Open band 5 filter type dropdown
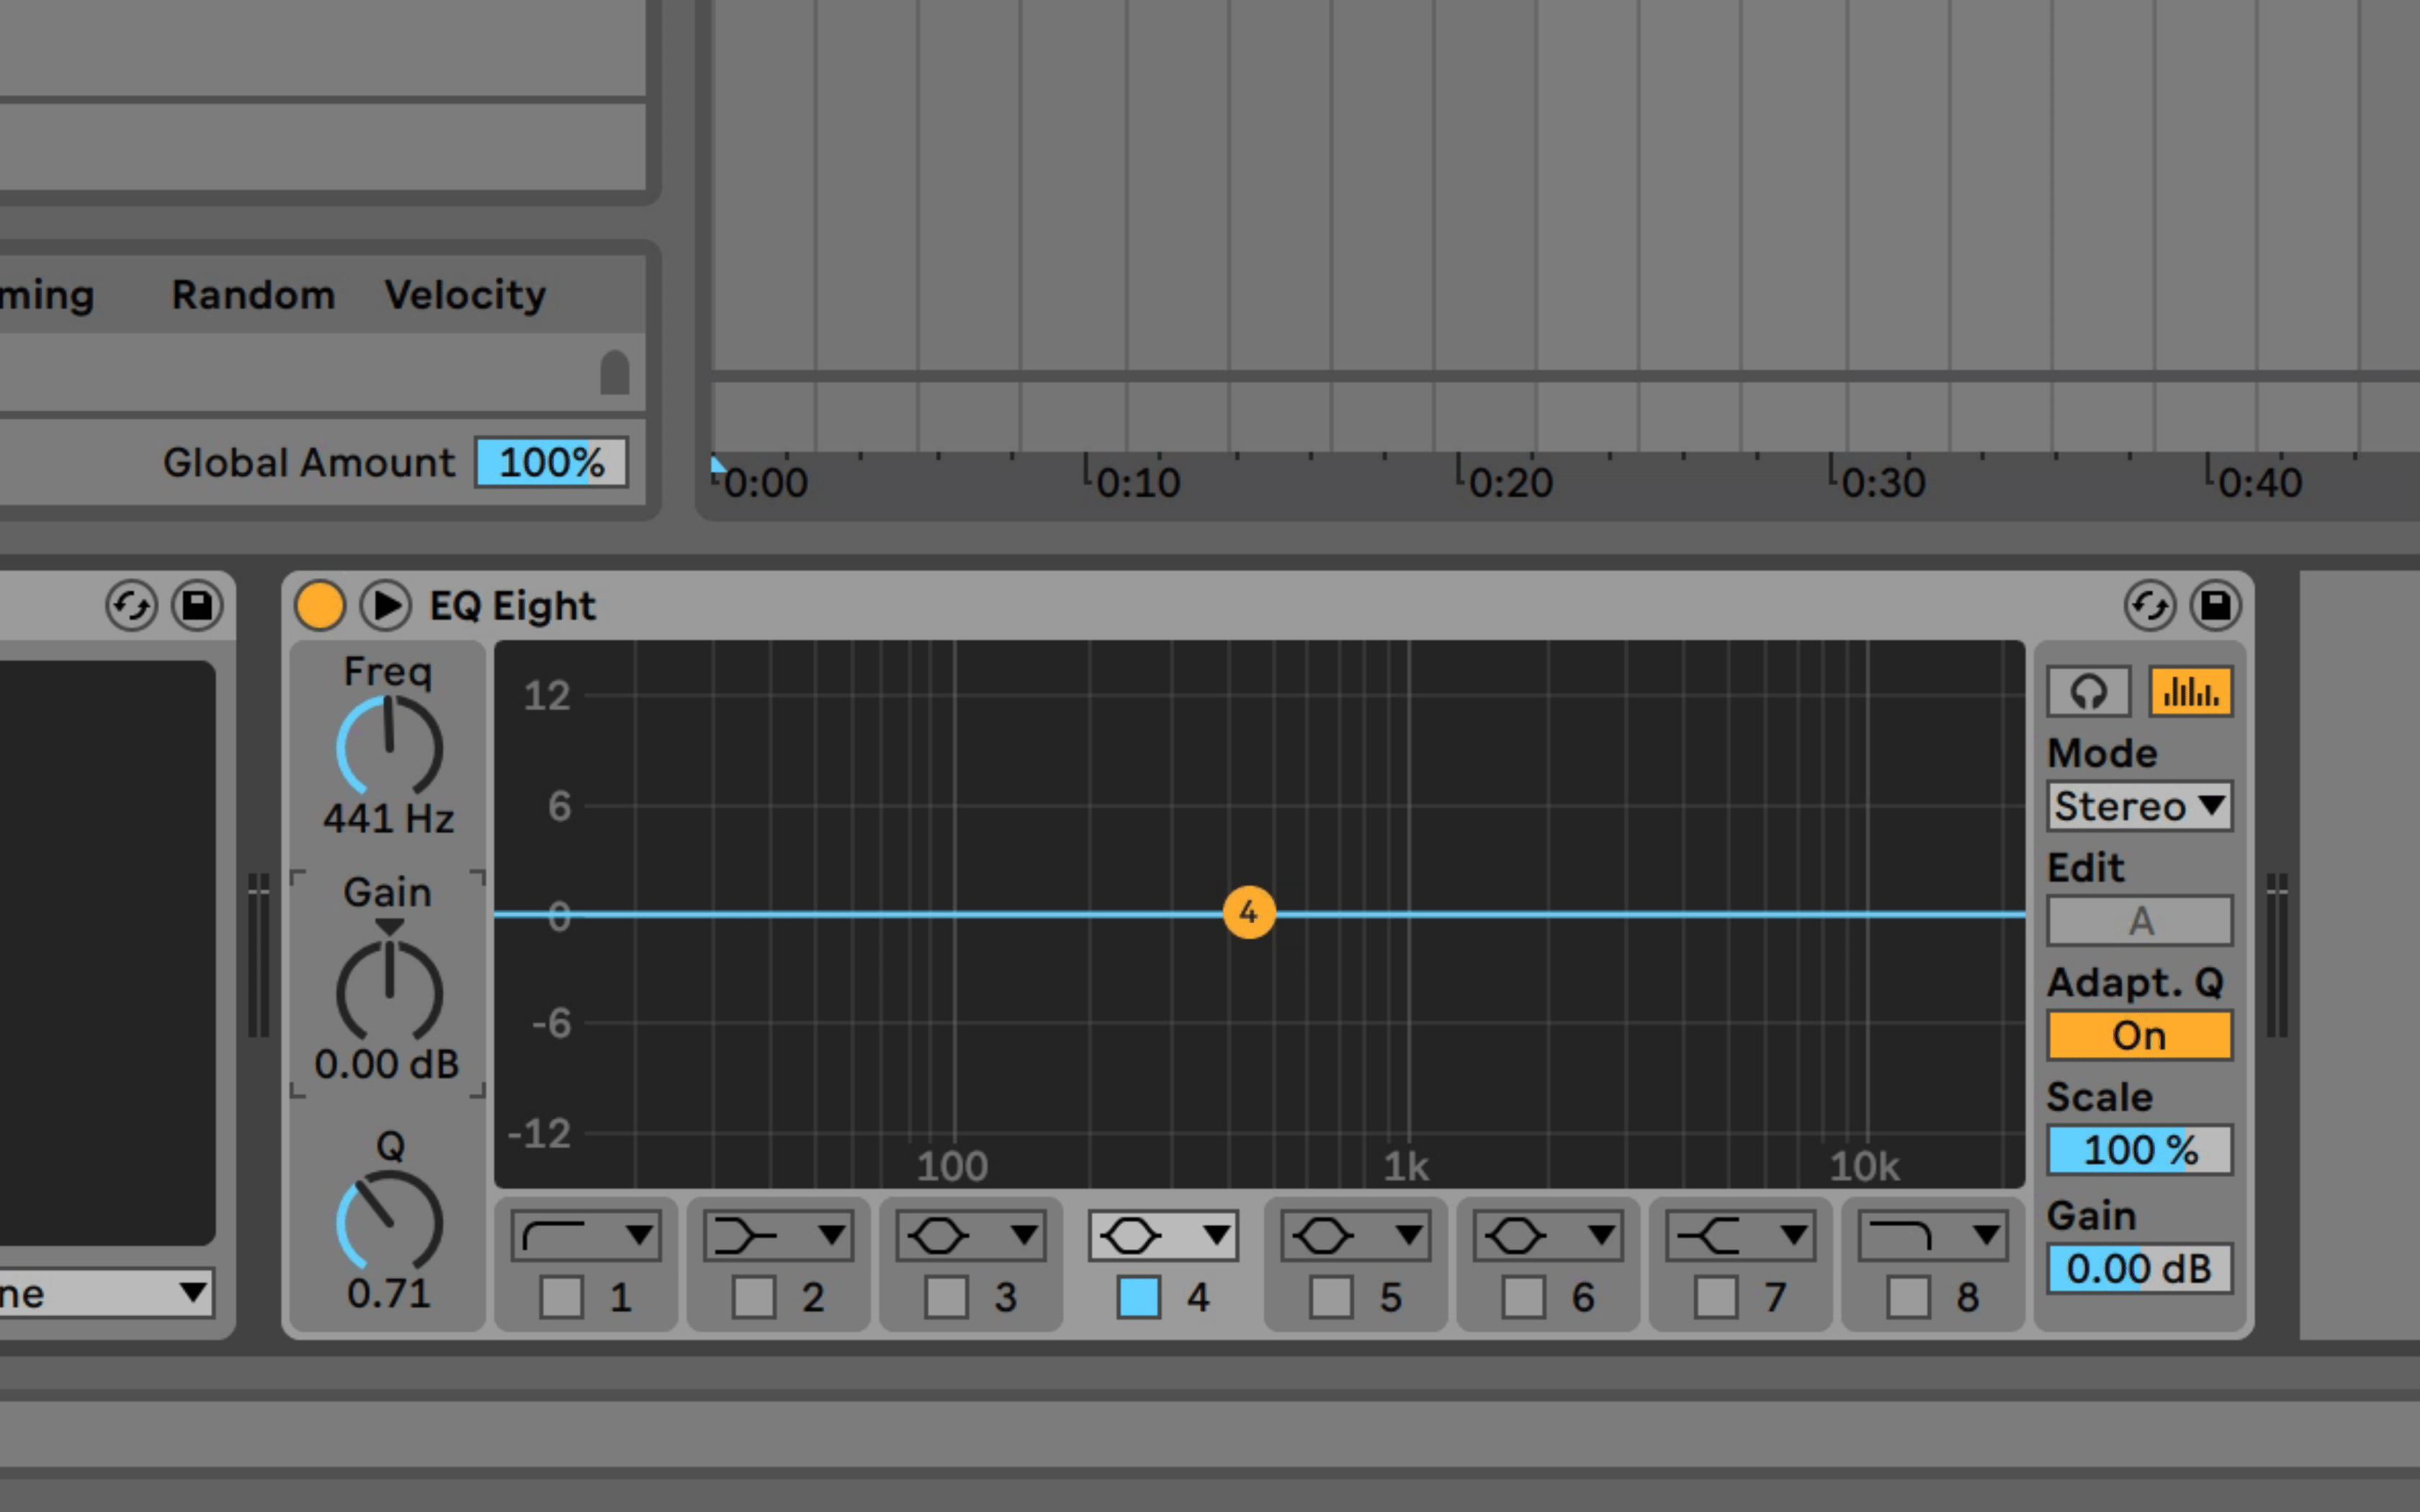2420x1512 pixels. click(x=1356, y=1236)
